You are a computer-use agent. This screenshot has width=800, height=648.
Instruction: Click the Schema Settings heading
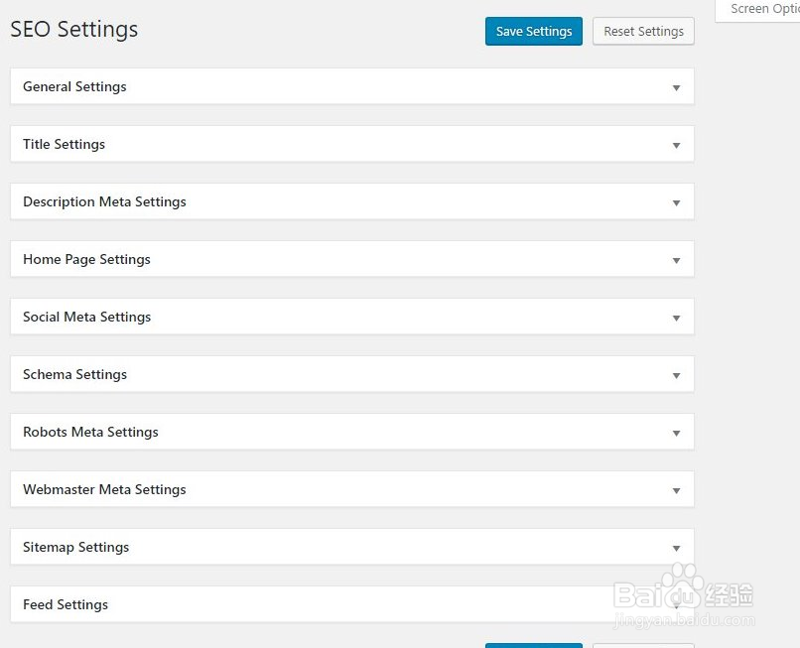tap(75, 374)
